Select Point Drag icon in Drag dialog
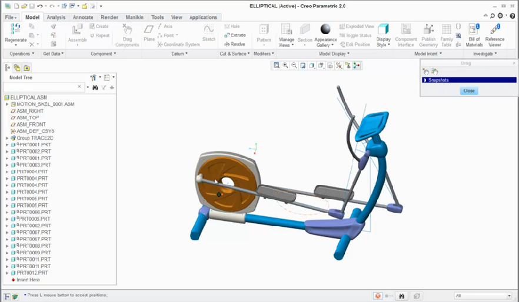Screen dimensions: 519x302 tap(425, 72)
